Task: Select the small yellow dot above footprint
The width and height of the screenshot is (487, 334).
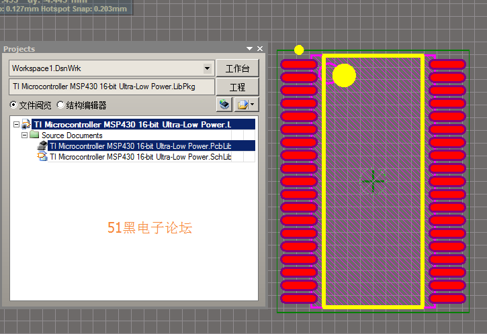Action: tap(299, 50)
